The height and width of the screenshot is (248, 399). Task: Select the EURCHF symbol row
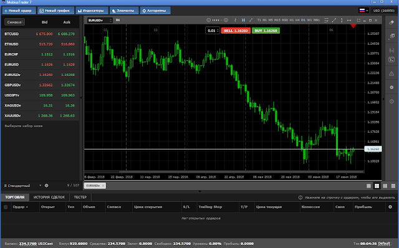point(40,54)
